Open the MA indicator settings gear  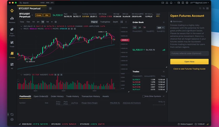click(72, 29)
